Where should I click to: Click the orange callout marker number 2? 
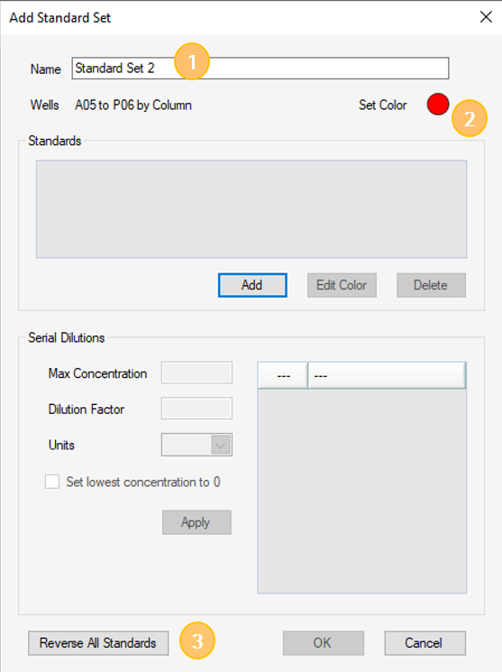pos(470,118)
